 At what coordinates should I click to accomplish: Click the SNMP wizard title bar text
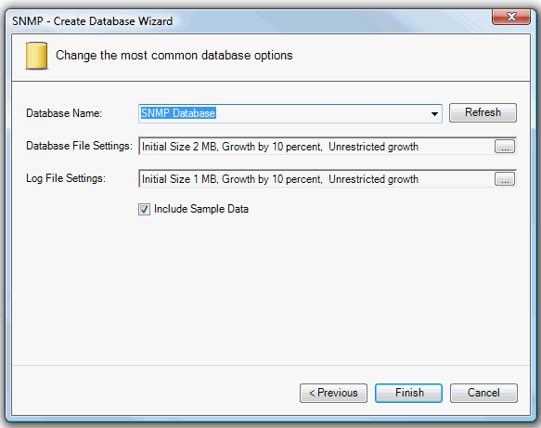pos(93,21)
